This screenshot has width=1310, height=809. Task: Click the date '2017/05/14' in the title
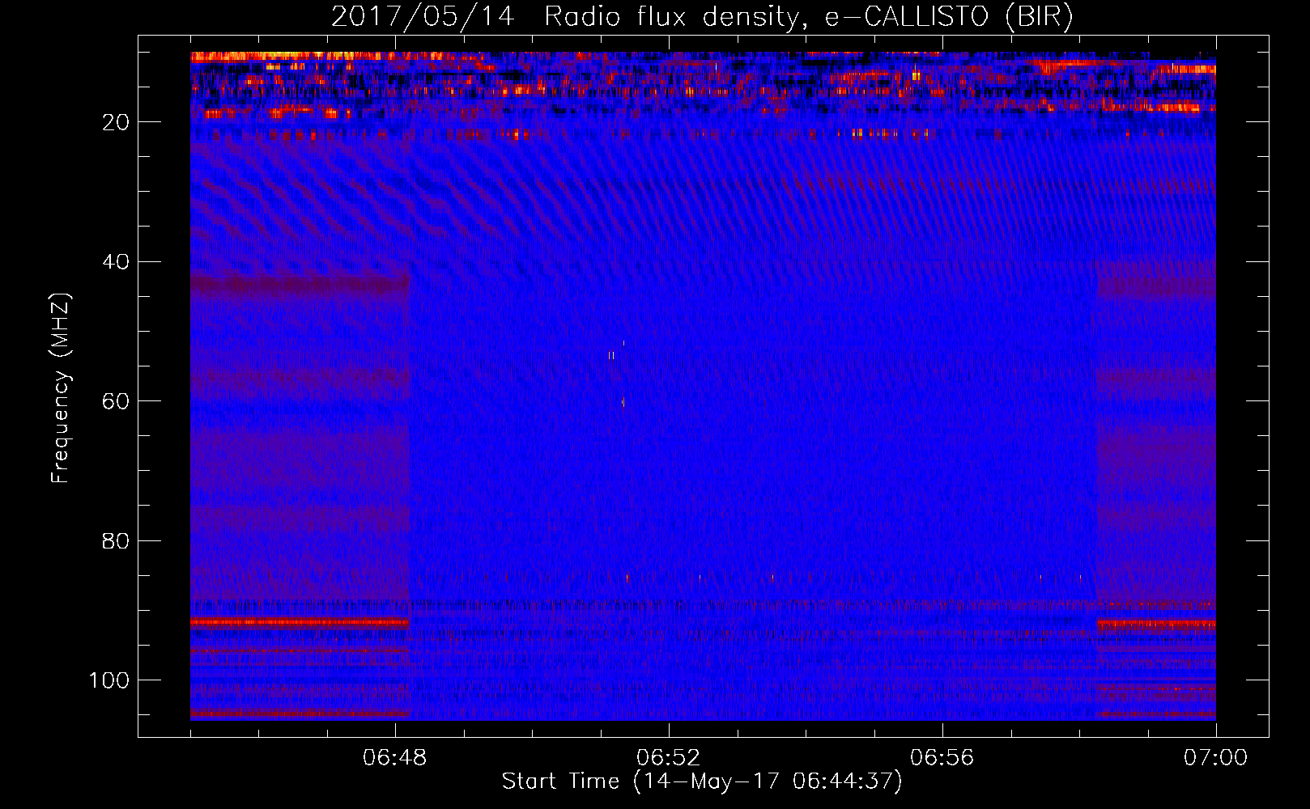tap(423, 17)
